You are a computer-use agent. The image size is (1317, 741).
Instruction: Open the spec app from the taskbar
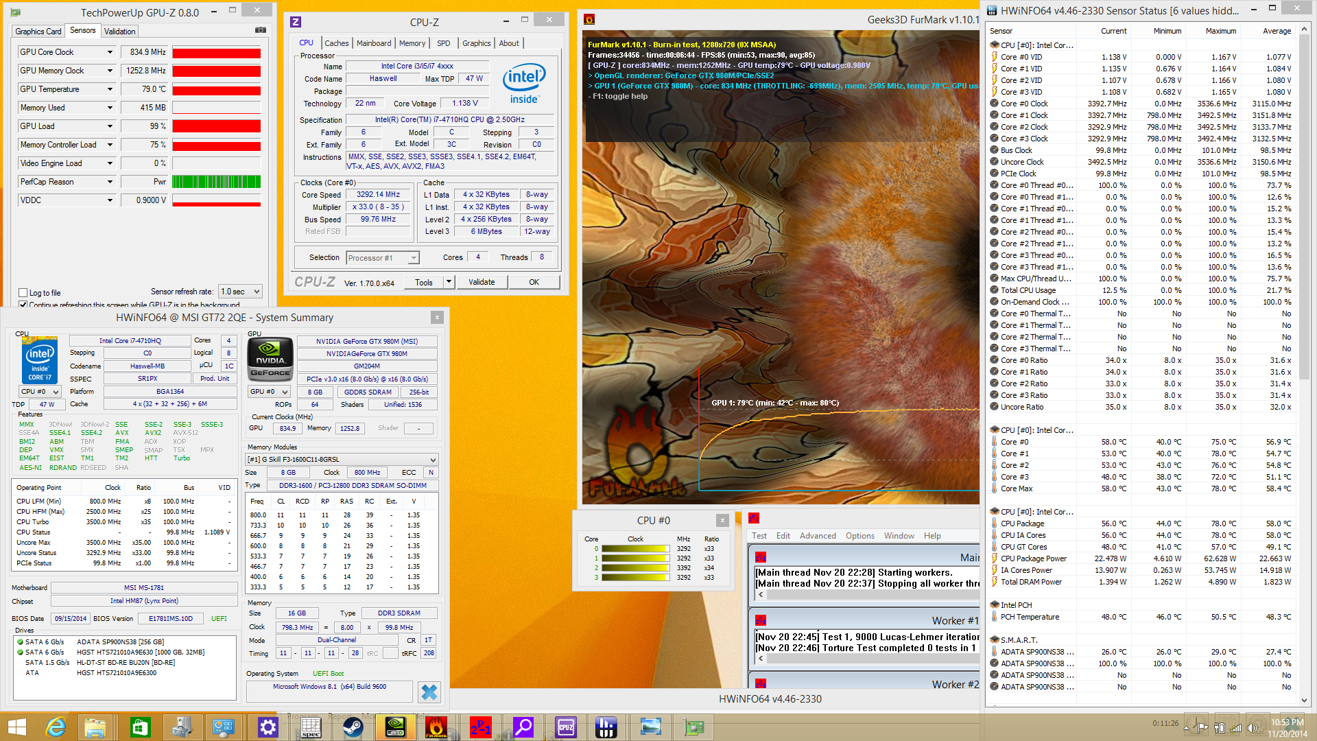[x=311, y=727]
